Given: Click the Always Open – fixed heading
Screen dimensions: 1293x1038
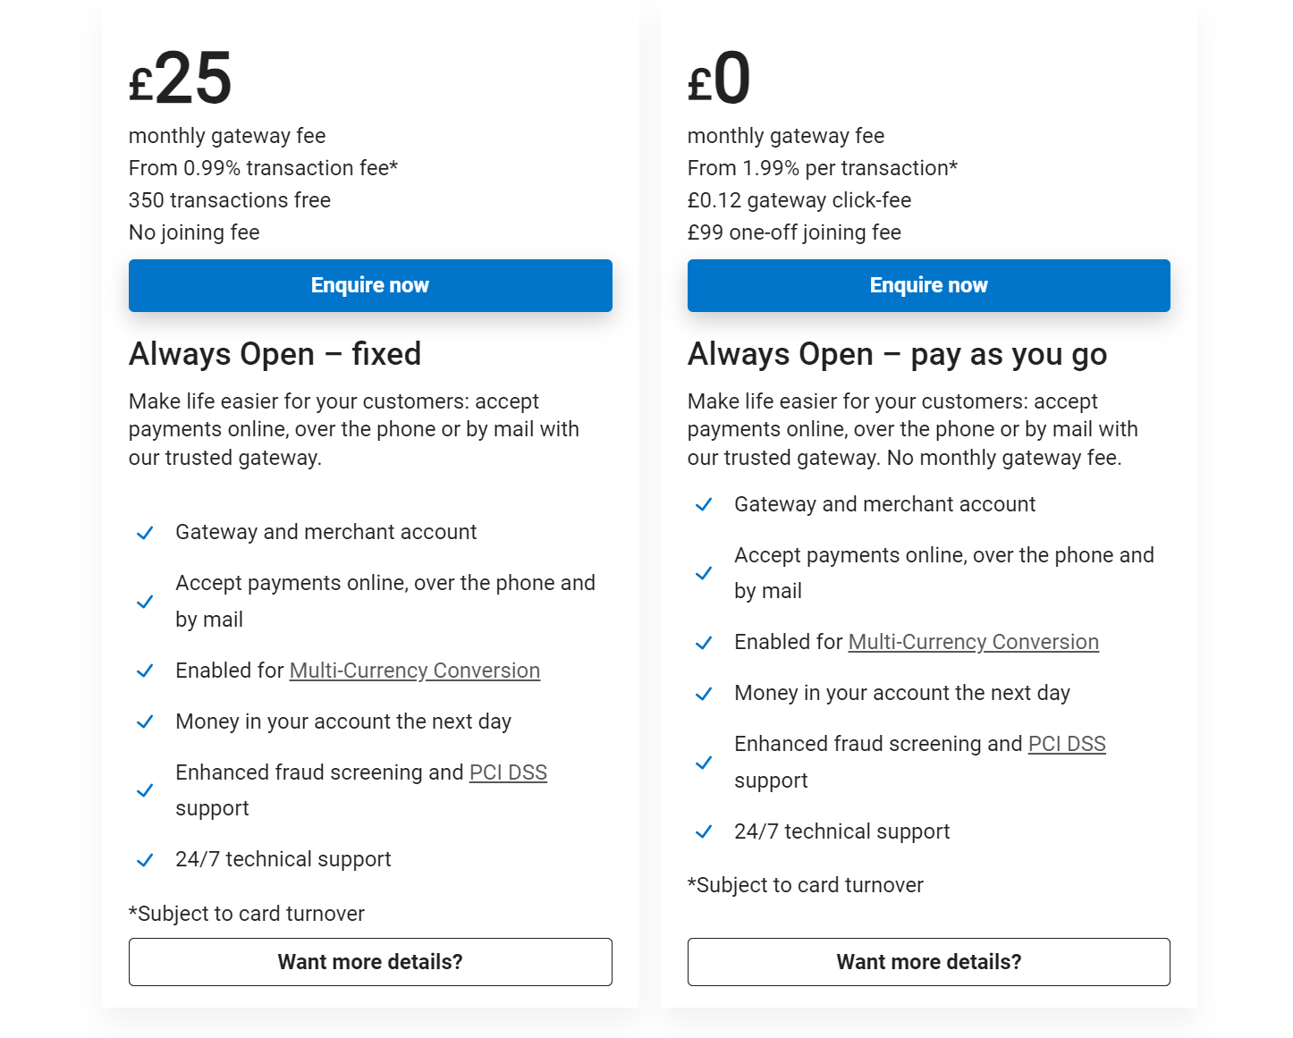Looking at the screenshot, I should 275,354.
